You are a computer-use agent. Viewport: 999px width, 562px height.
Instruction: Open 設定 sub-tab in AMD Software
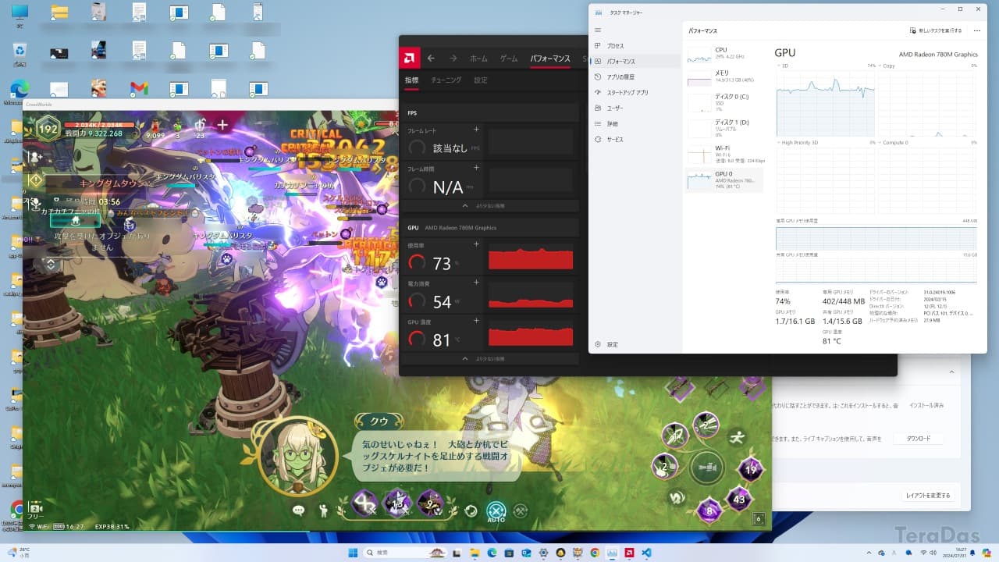[481, 80]
